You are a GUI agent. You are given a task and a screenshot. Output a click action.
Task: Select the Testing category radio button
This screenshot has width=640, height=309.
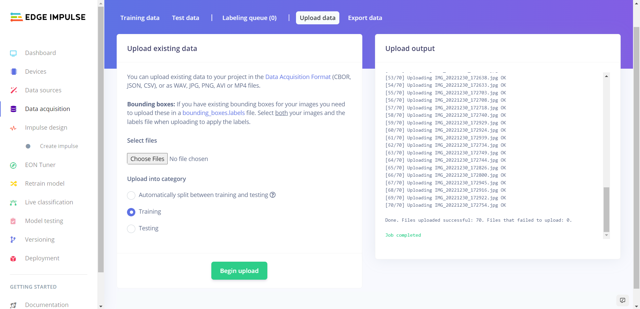point(131,229)
